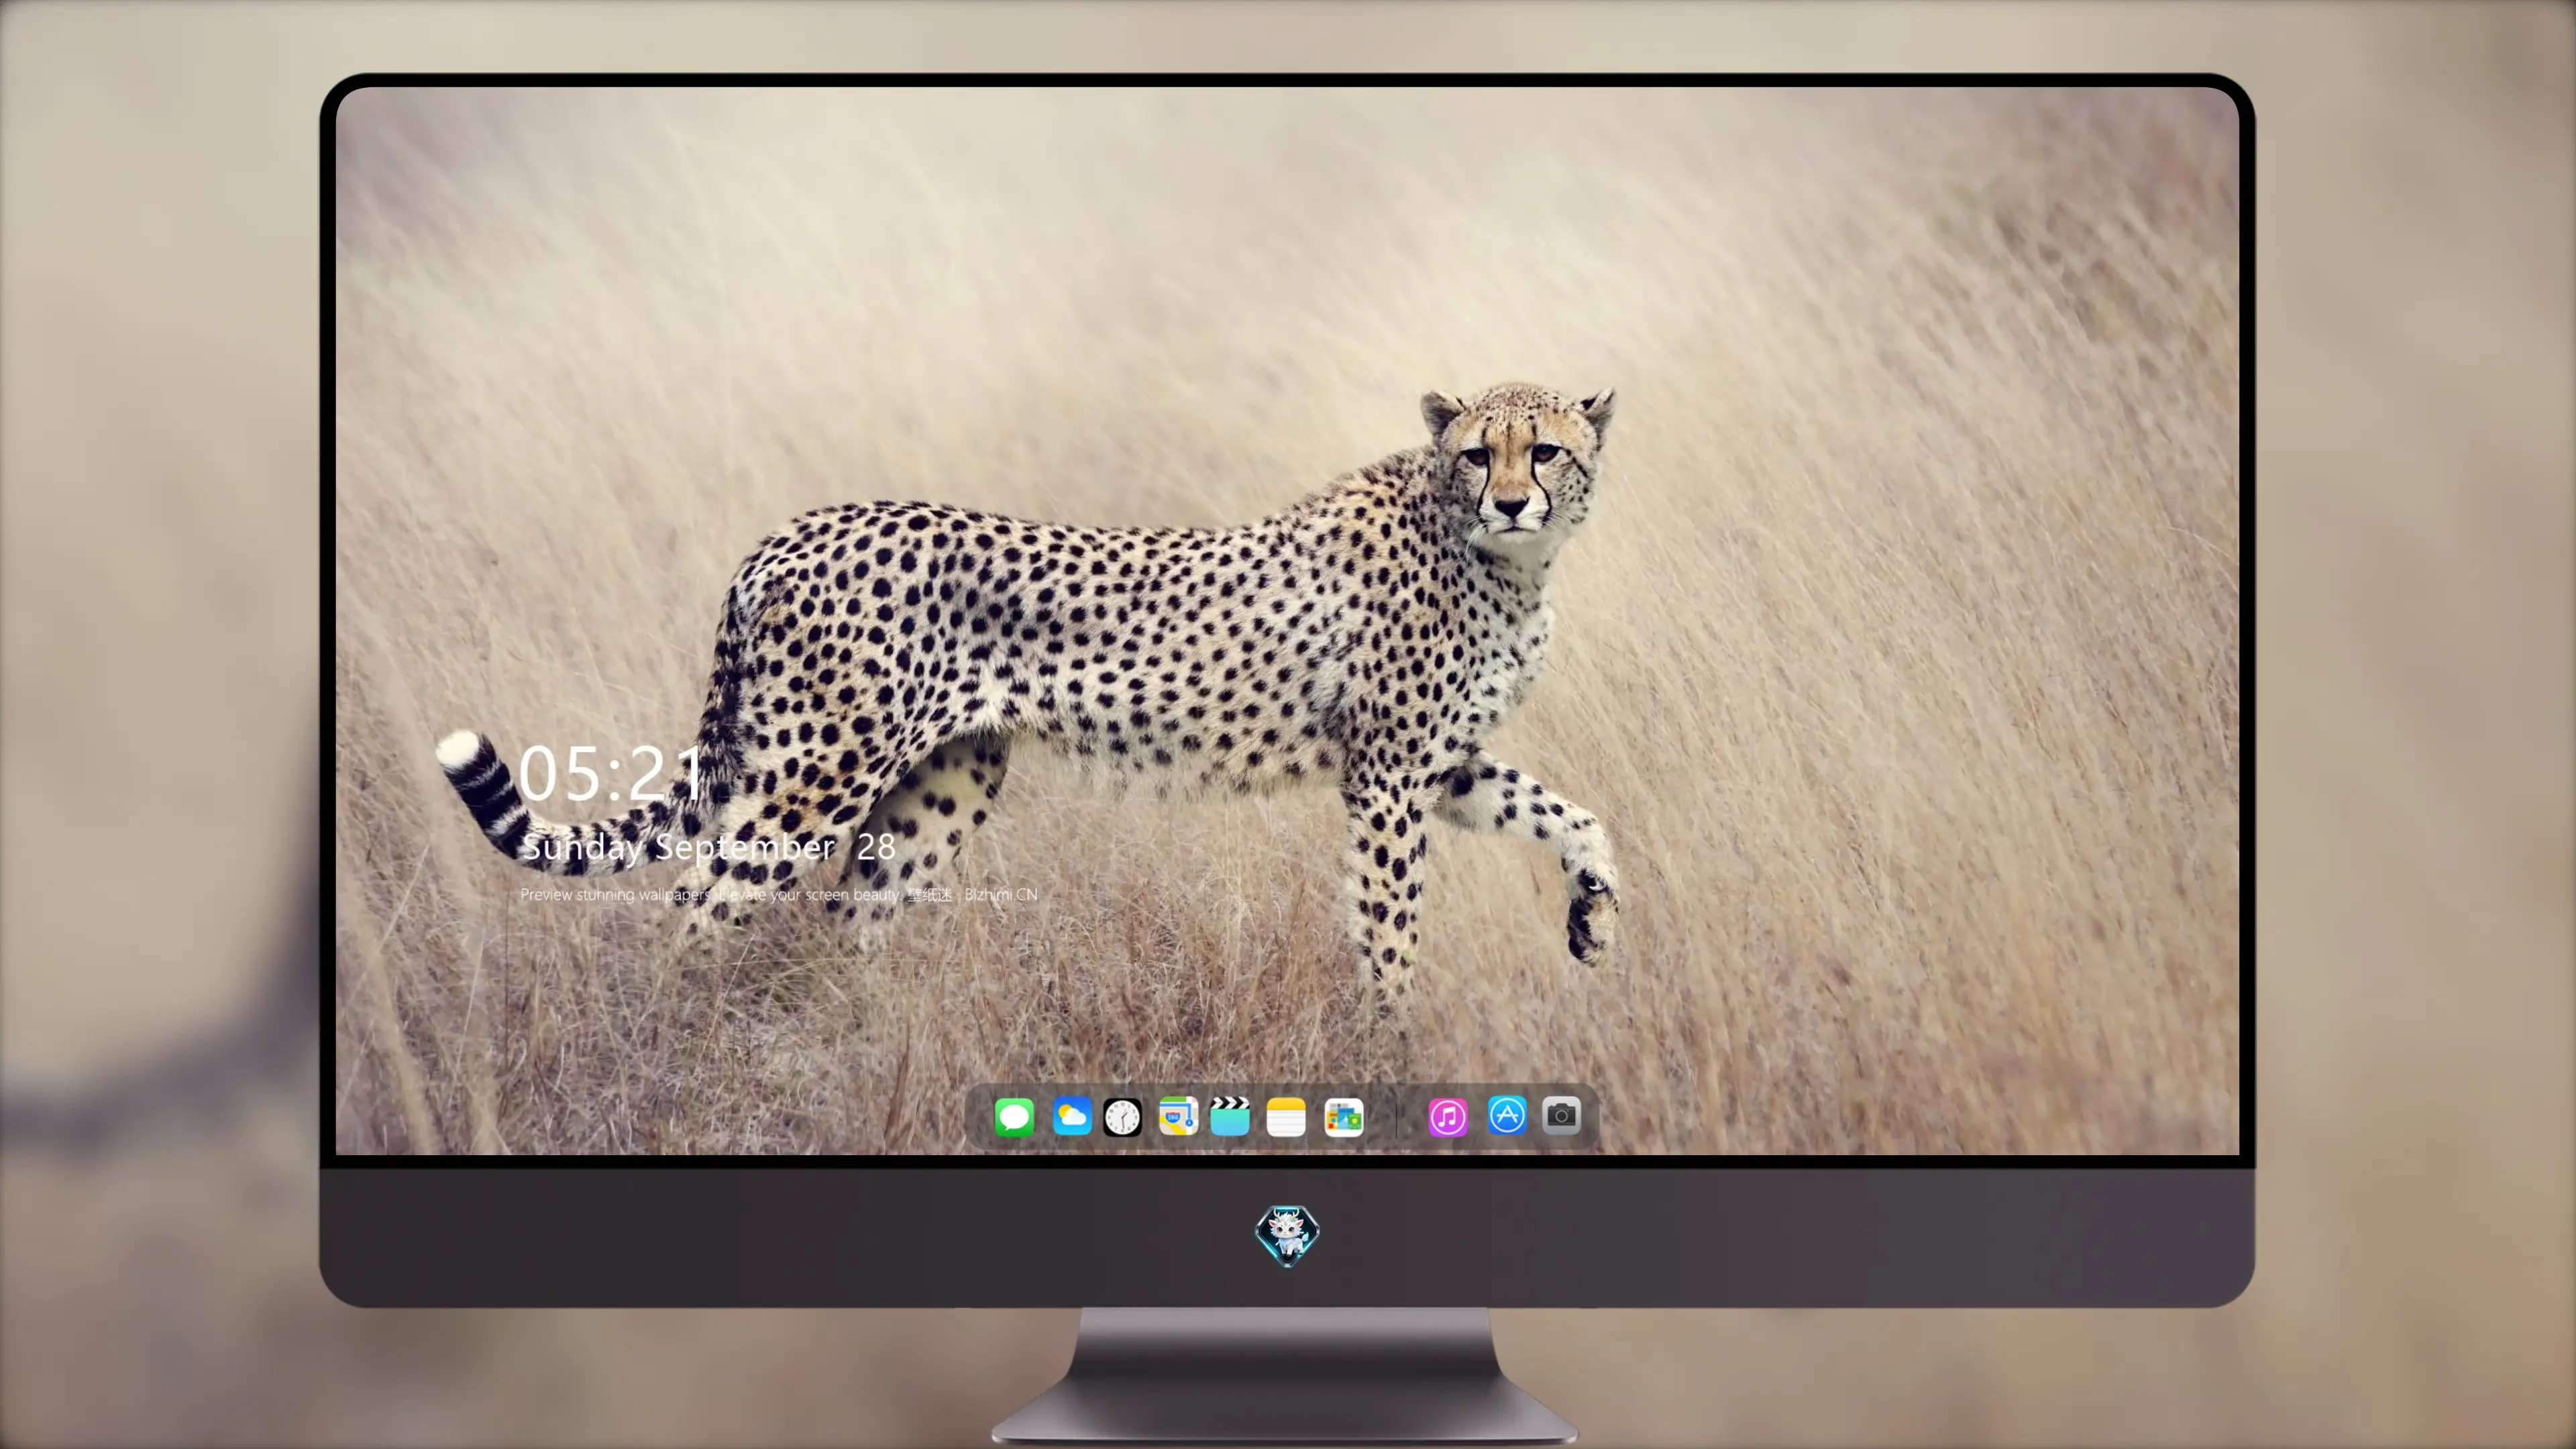Click the 'Preview stunning wallpapers' caption text
This screenshot has height=1449, width=2576.
pos(778,894)
